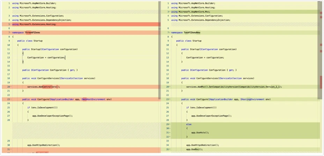Click plus marker beside app.UseMvc() line 35
The width and height of the screenshot is (324, 156).
click(x=170, y=149)
